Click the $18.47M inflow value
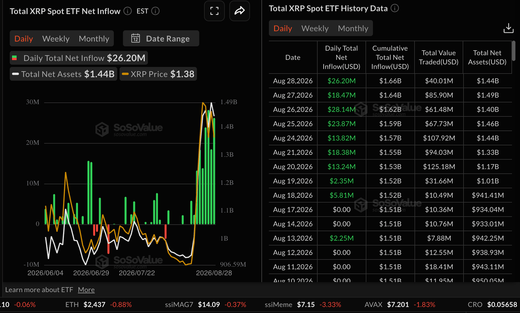Screen dimensions: 520x313 (x=342, y=95)
